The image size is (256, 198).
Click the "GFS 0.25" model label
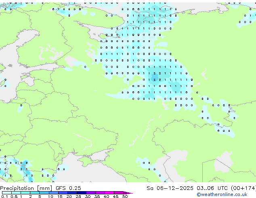click(68, 188)
